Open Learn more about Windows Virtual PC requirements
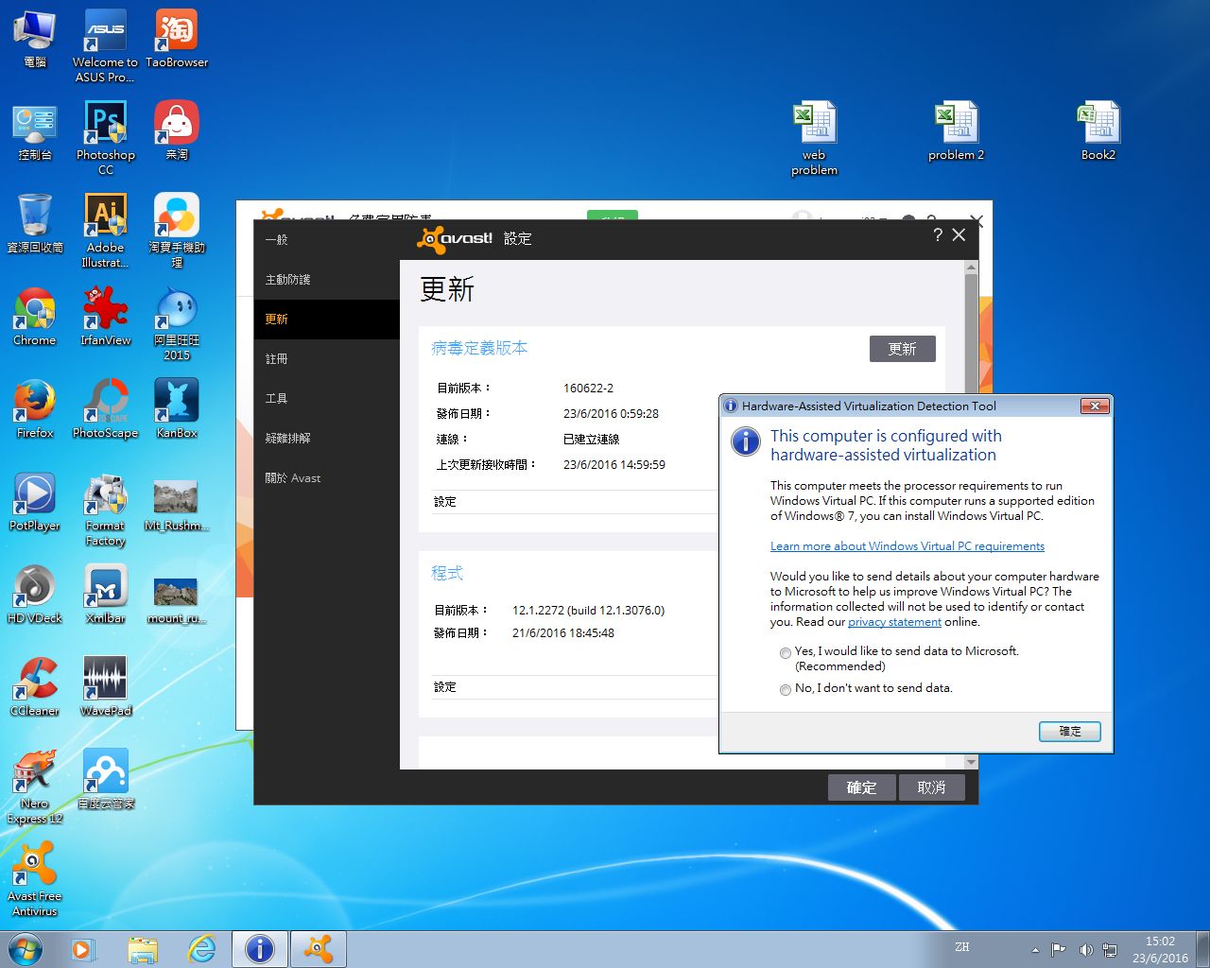The width and height of the screenshot is (1210, 968). [x=907, y=546]
